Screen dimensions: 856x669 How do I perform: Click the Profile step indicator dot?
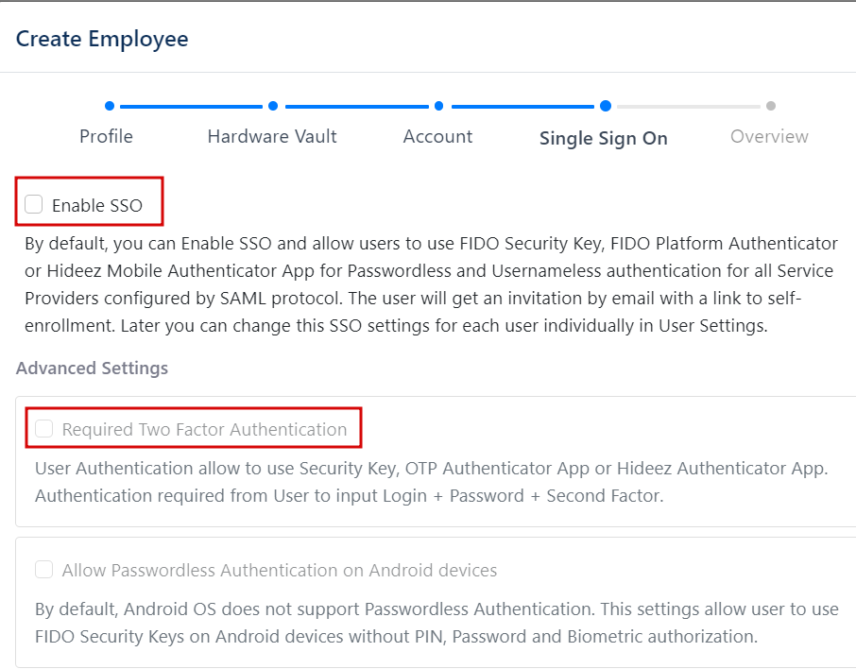coord(110,106)
